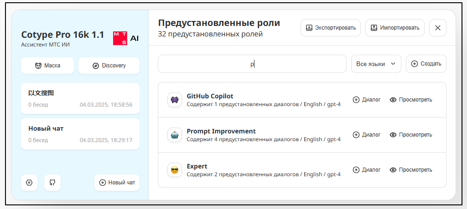
Task: Import preset roles
Action: pyautogui.click(x=395, y=28)
